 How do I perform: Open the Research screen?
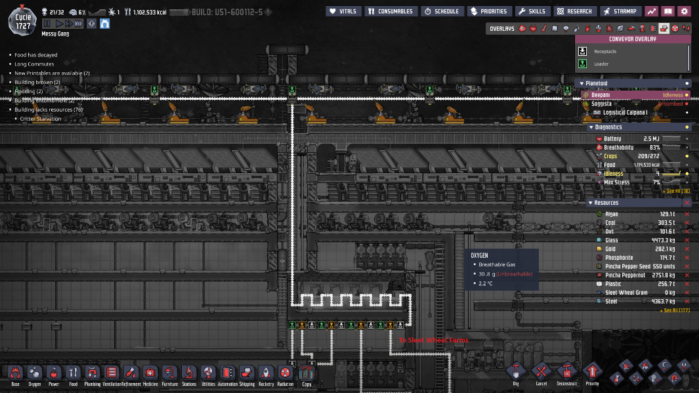(x=574, y=11)
